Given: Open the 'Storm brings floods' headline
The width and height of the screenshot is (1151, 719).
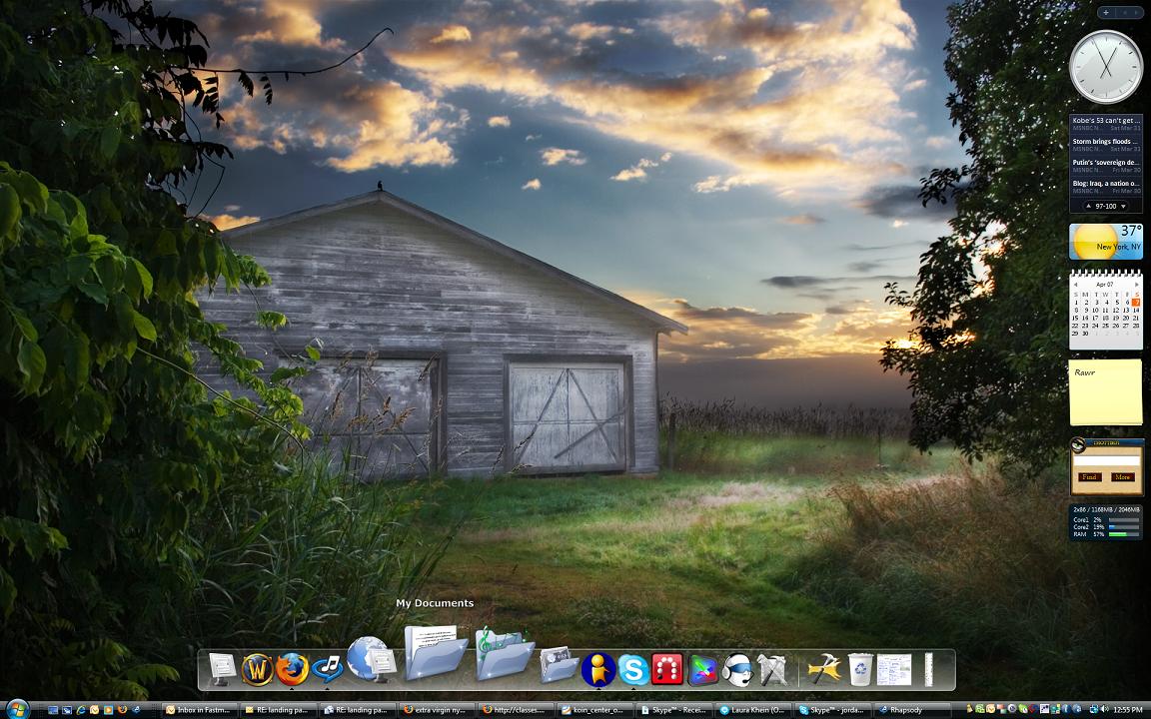Looking at the screenshot, I should point(1105,142).
